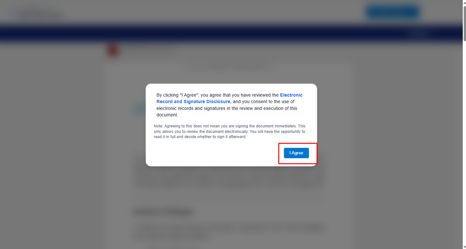Click the blurred red circular icon above the document
The image size is (466, 249).
click(113, 50)
